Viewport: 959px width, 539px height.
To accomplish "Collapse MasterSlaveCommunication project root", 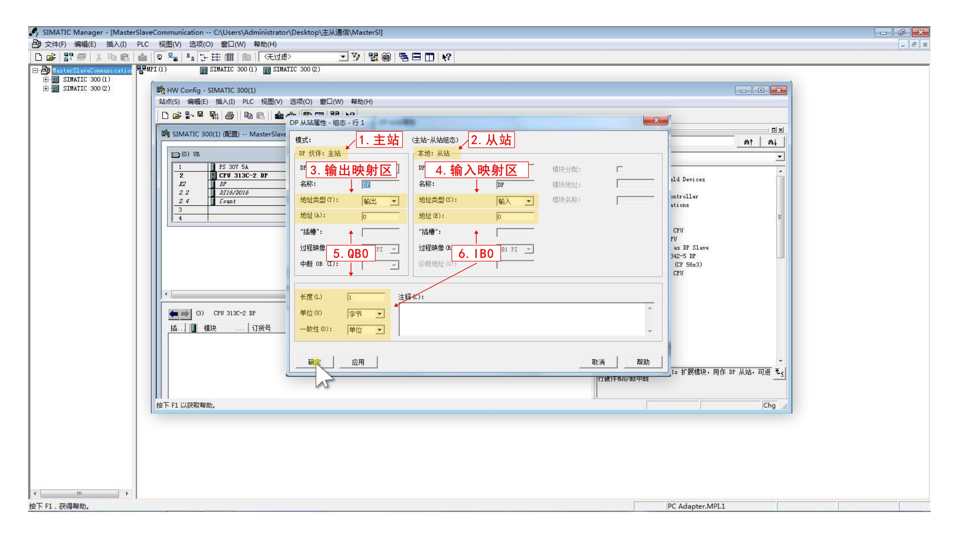I will 35,71.
